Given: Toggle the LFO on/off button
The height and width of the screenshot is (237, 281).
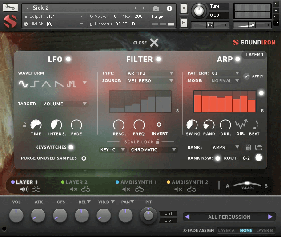Looking at the screenshot, I should click(x=68, y=59).
